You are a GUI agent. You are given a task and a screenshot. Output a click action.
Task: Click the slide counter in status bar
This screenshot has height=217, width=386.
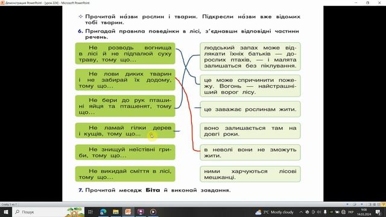(9, 204)
